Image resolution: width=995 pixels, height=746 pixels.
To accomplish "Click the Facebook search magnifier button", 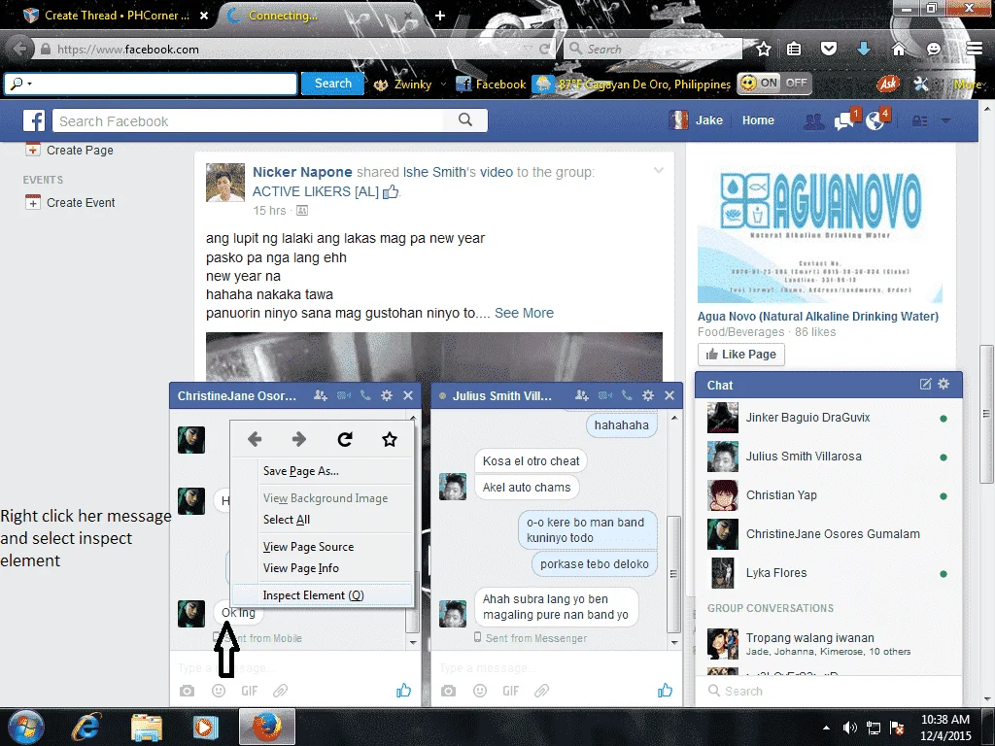I will (x=465, y=119).
